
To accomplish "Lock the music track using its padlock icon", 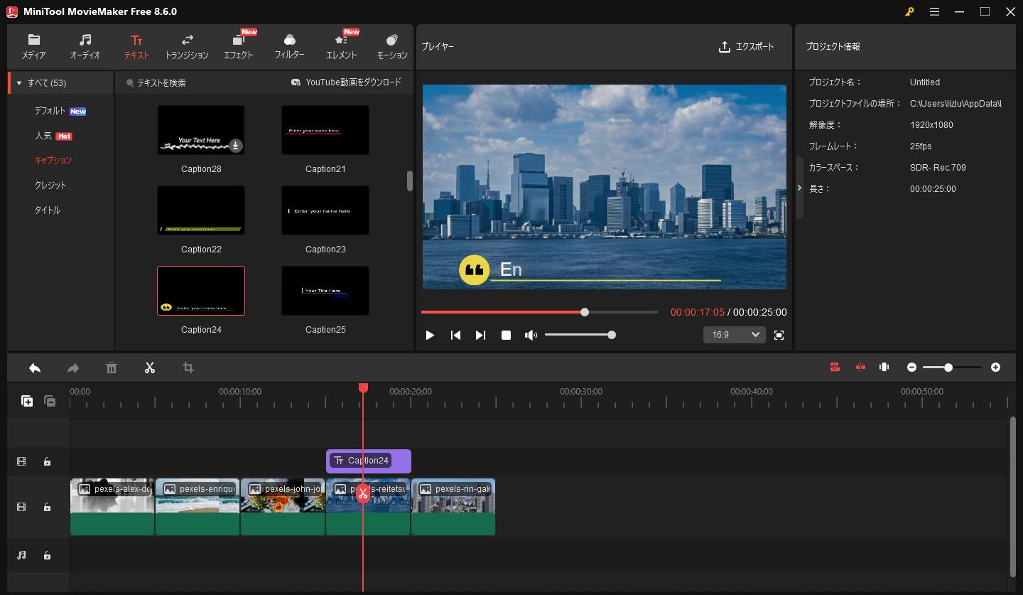I will [47, 555].
